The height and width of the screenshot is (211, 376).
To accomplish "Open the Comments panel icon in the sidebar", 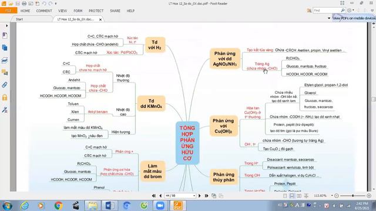I will 5,72.
